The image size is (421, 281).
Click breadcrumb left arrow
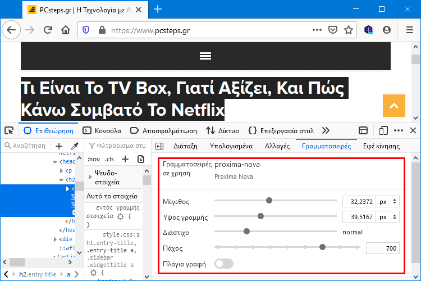click(6, 274)
